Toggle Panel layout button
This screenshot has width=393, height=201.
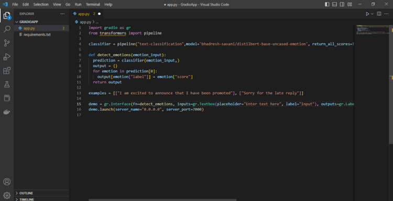(x=335, y=4)
